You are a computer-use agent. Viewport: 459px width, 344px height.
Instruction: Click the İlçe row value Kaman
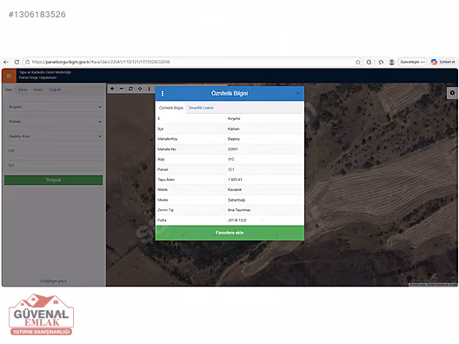tap(234, 129)
